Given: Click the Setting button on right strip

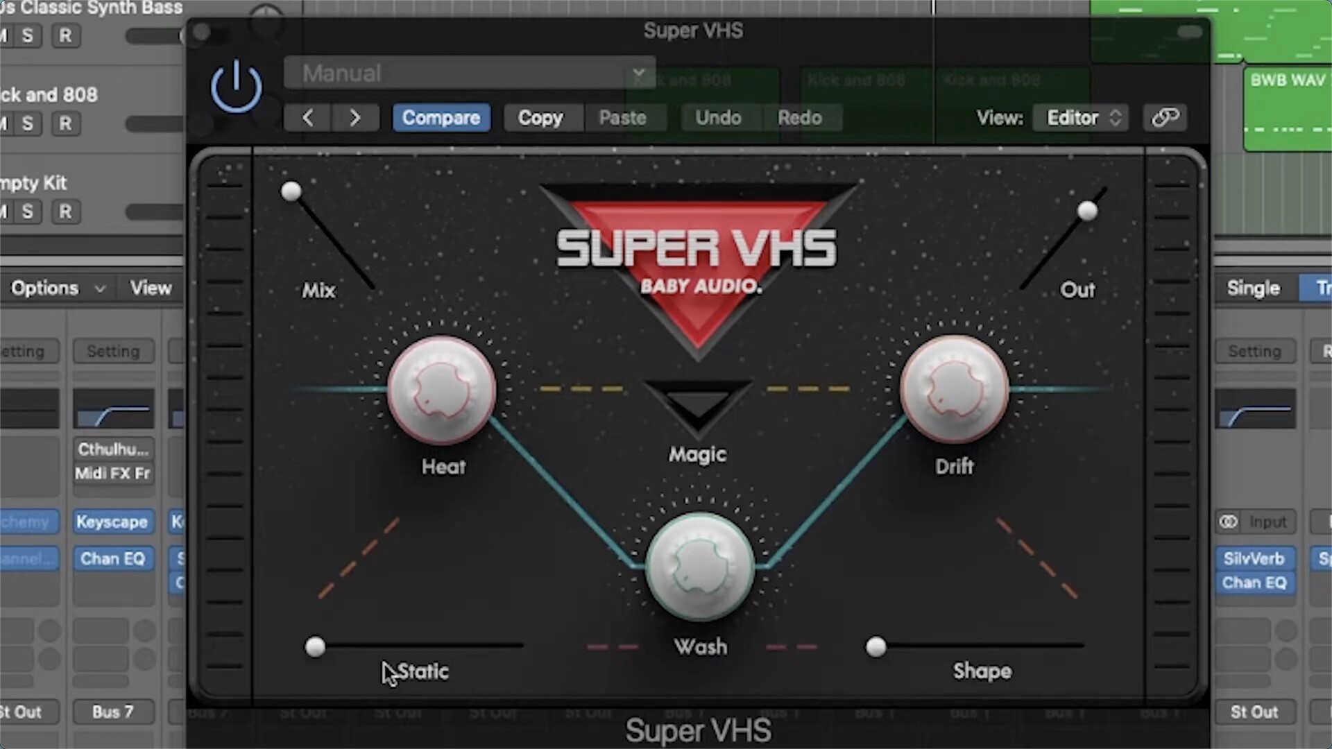Looking at the screenshot, I should tap(1255, 352).
